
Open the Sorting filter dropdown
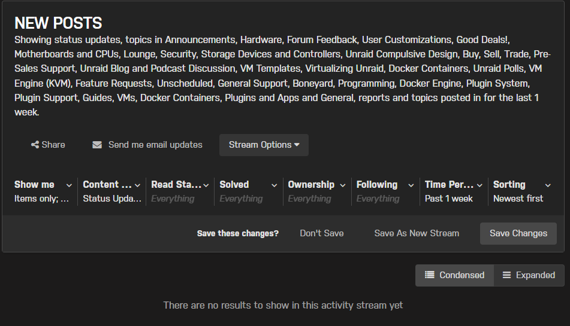(x=522, y=191)
